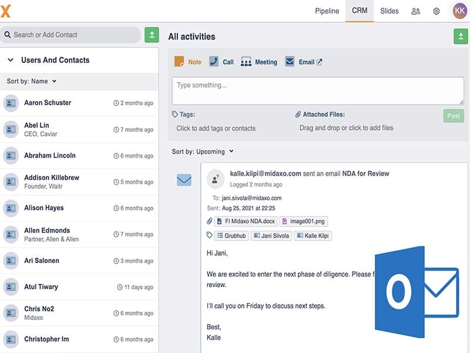Open the Pipeline tab
Viewport: 470px width, 353px height.
click(x=327, y=11)
